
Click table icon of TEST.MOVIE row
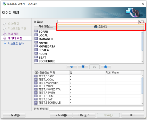pos(36,86)
